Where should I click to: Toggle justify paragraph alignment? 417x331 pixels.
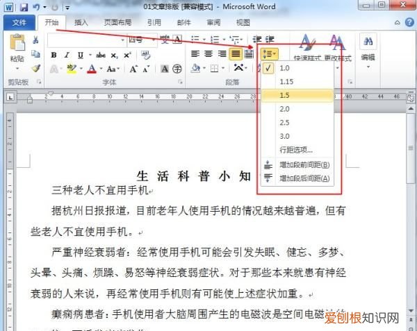(236, 54)
